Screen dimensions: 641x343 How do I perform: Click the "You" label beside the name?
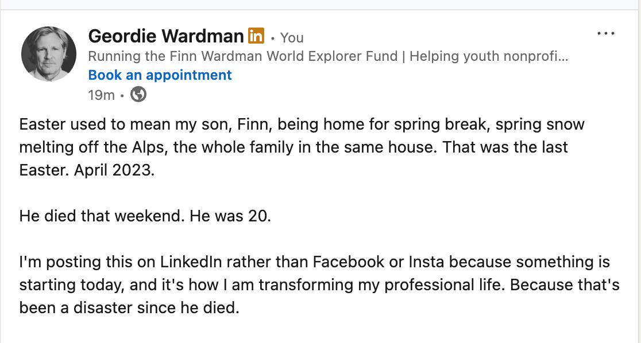(x=292, y=38)
